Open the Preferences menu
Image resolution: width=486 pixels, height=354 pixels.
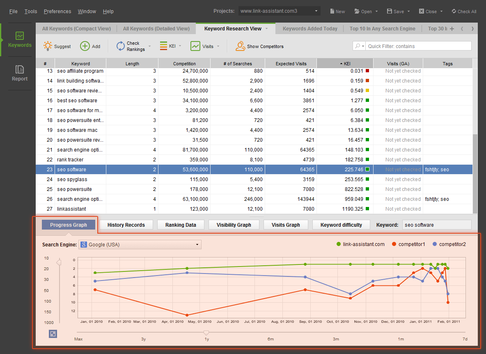pyautogui.click(x=57, y=11)
